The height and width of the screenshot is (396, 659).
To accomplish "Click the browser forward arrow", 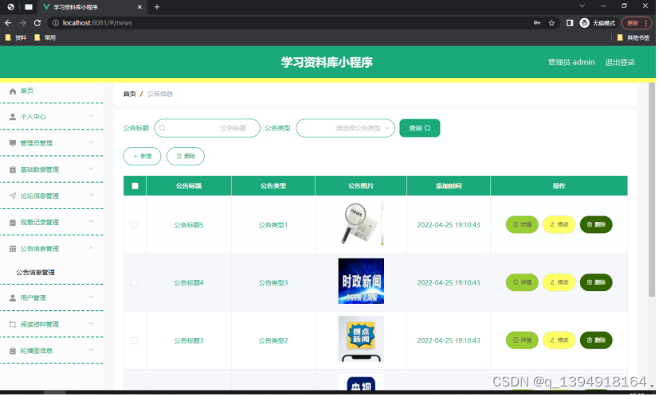I will 22,23.
